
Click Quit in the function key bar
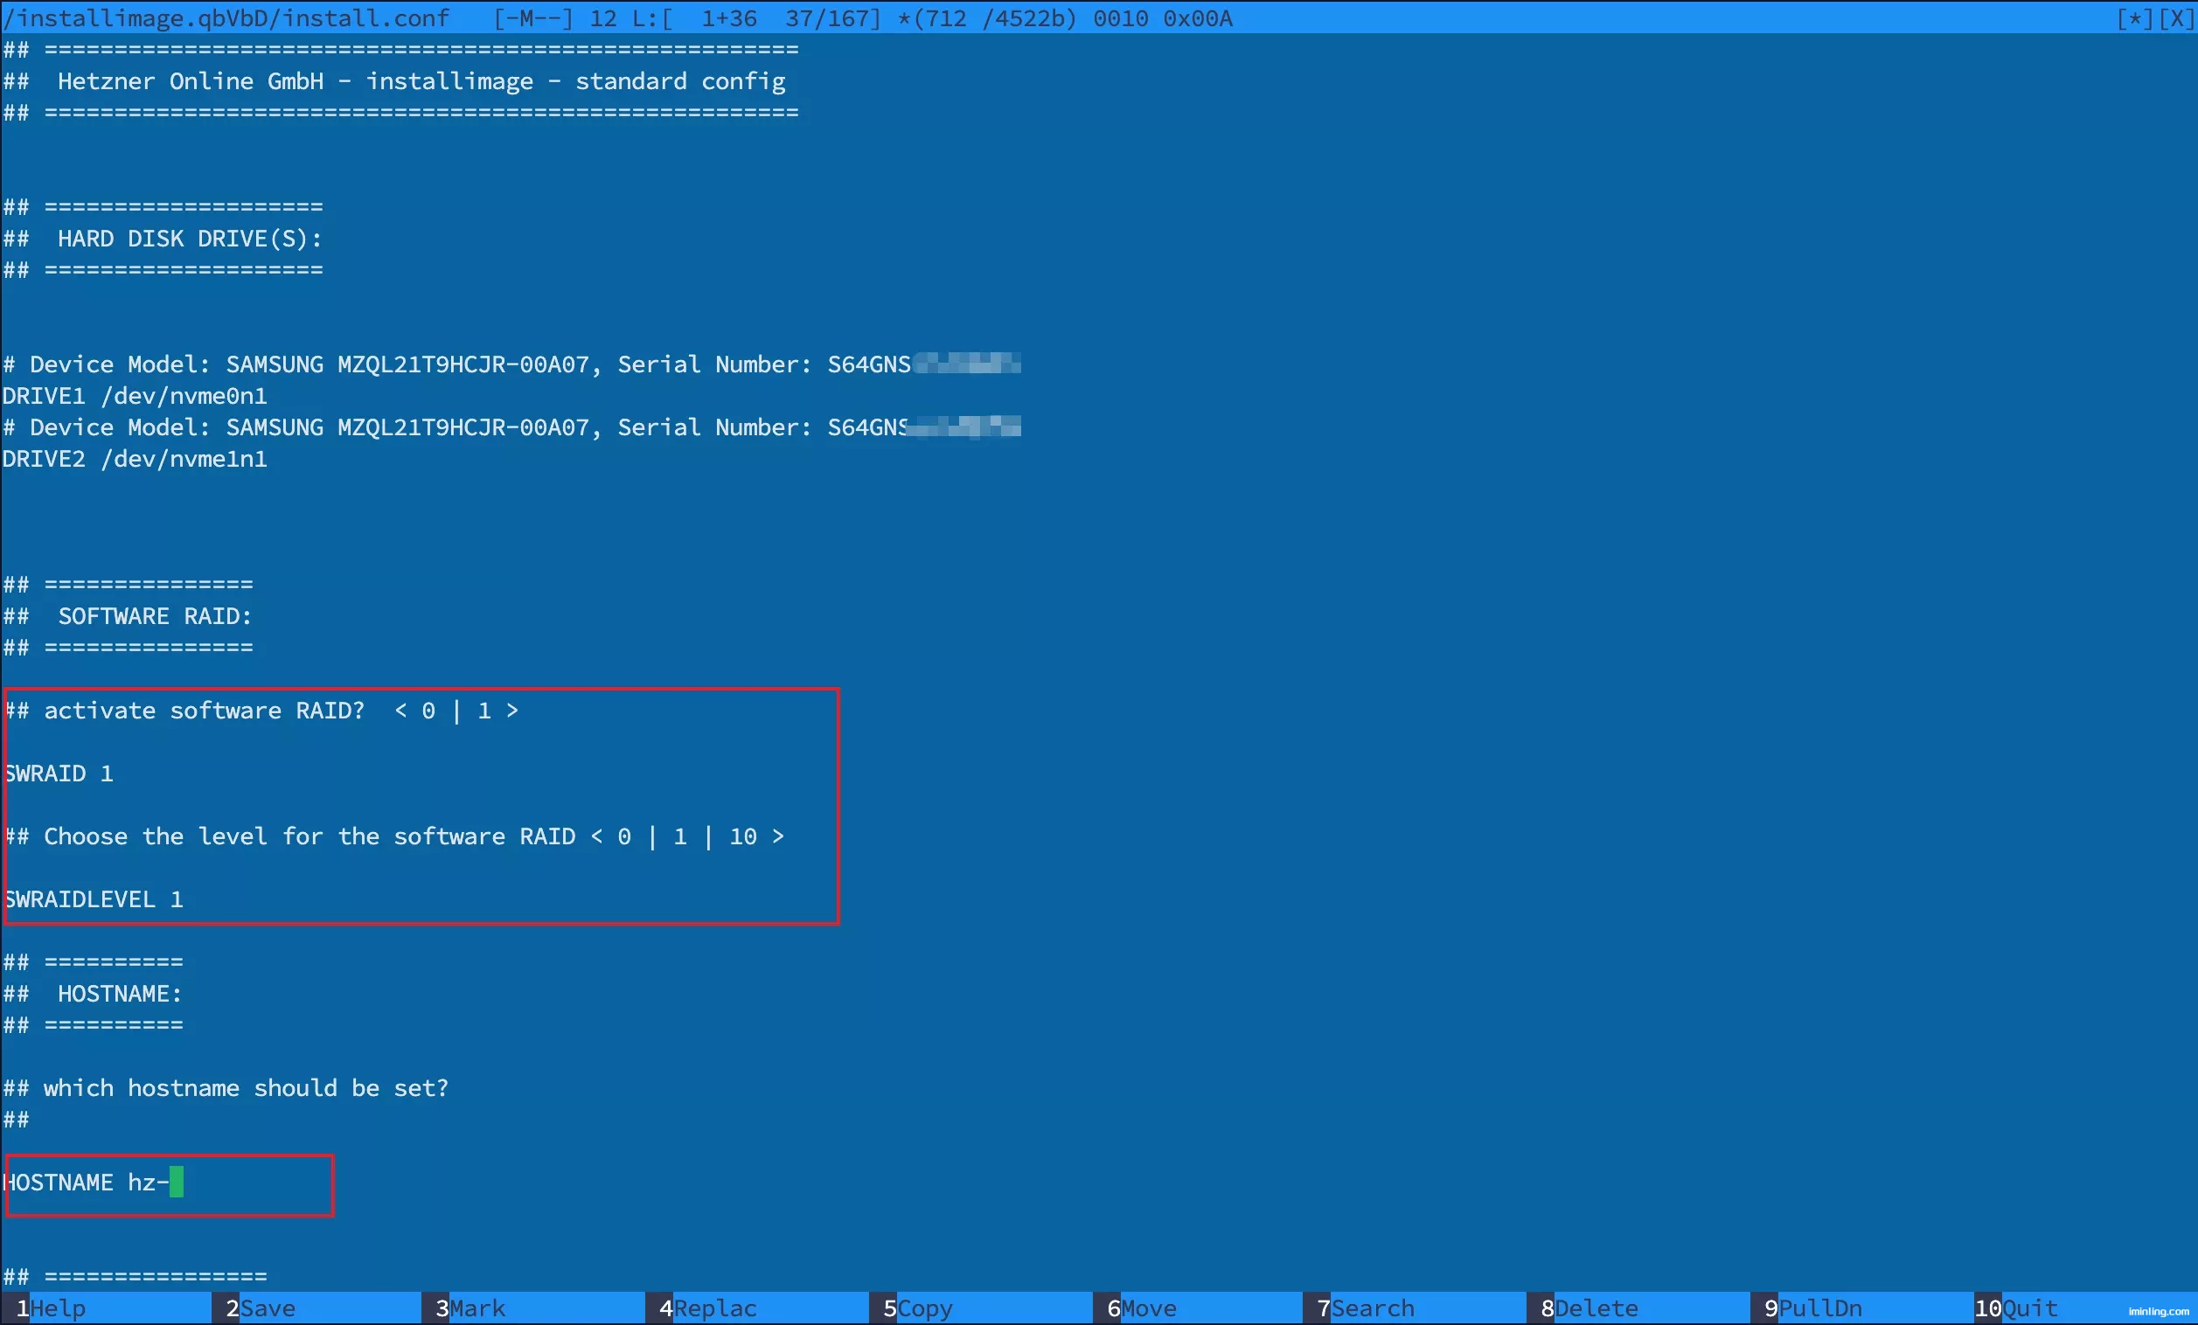(x=2029, y=1308)
